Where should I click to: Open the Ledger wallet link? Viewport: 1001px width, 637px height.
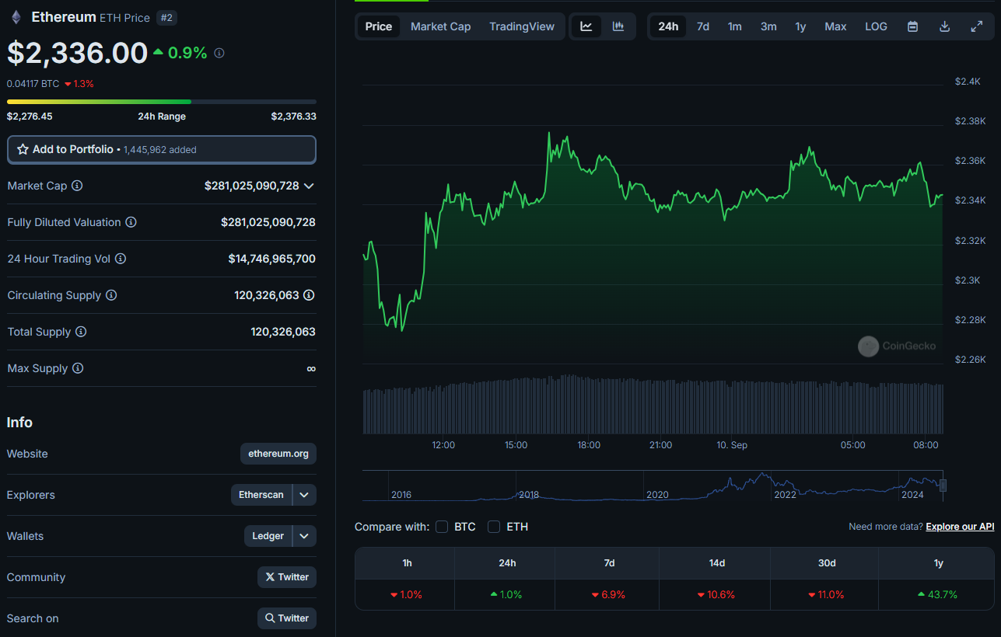(x=268, y=536)
